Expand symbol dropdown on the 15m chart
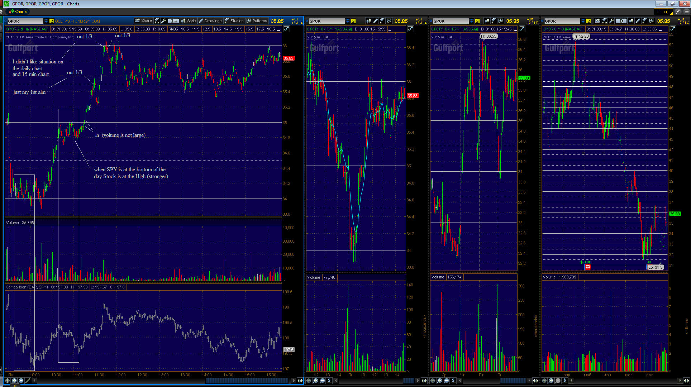Screen dimensions: 691x387 pos(471,21)
